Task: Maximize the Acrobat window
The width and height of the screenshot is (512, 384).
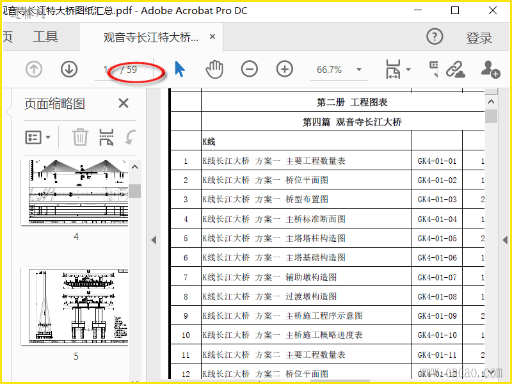Action: 455,10
